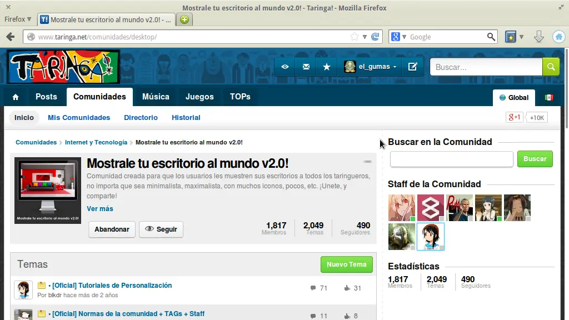Reload the page with the refresh icon
The width and height of the screenshot is (569, 320).
(376, 37)
